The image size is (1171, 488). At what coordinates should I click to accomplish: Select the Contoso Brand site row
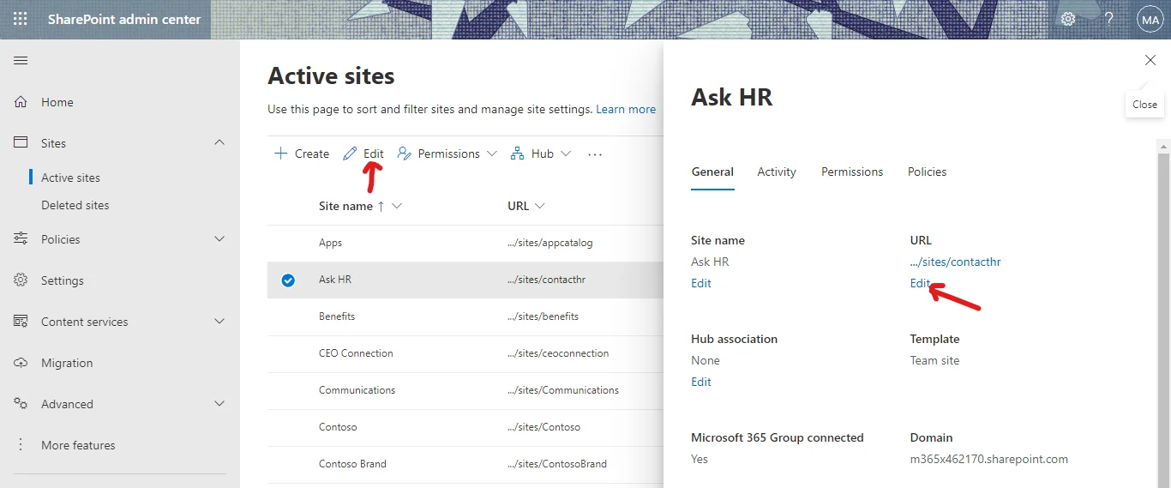click(465, 464)
